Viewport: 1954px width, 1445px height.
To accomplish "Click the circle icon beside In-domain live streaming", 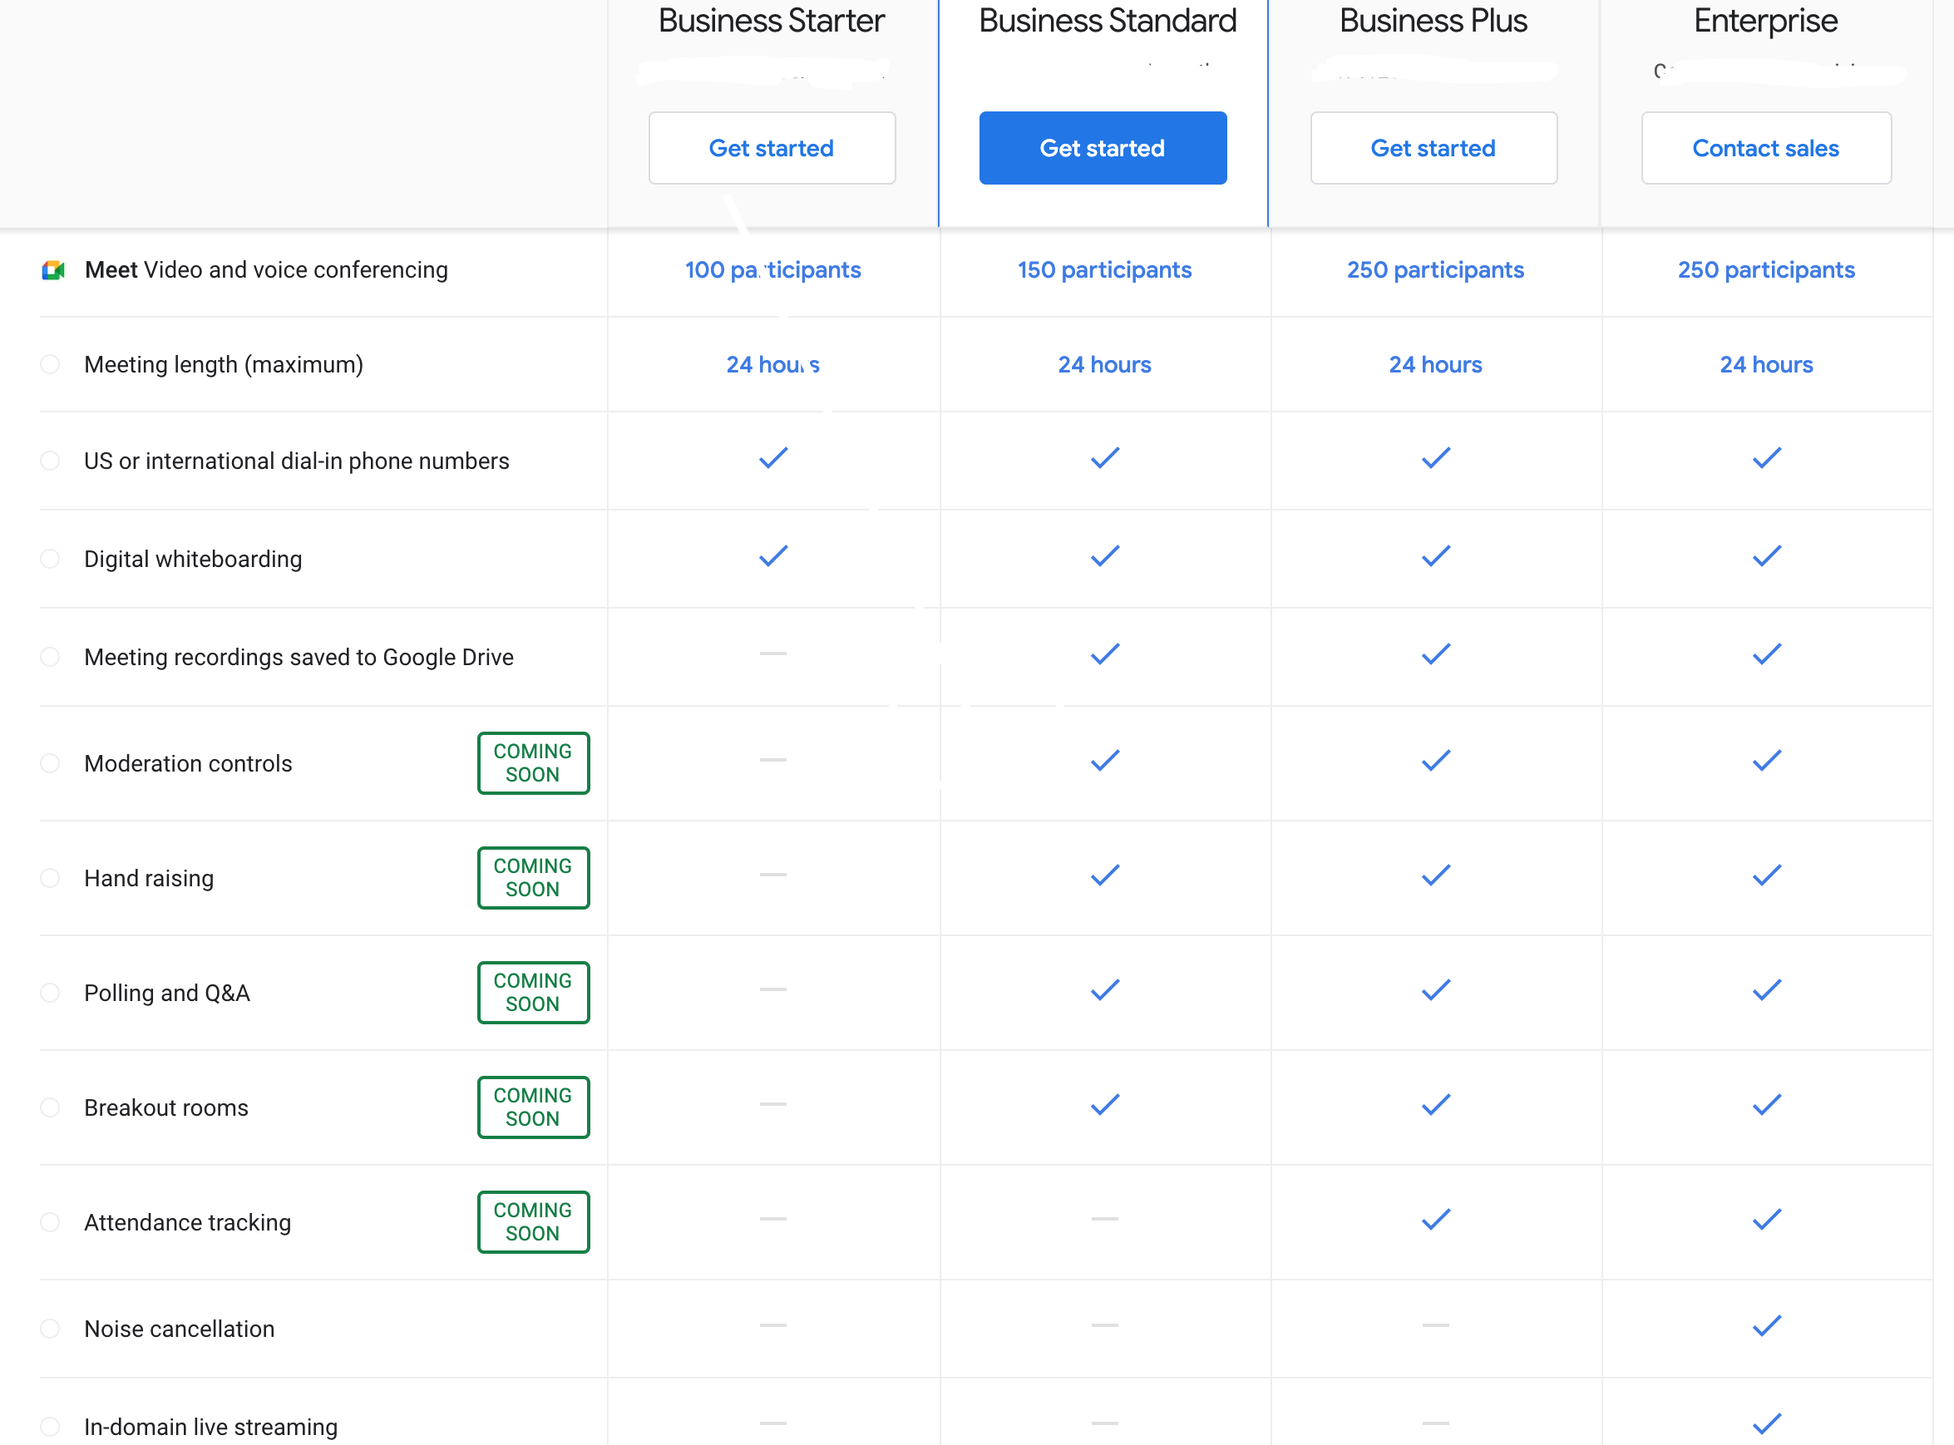I will pos(51,1426).
